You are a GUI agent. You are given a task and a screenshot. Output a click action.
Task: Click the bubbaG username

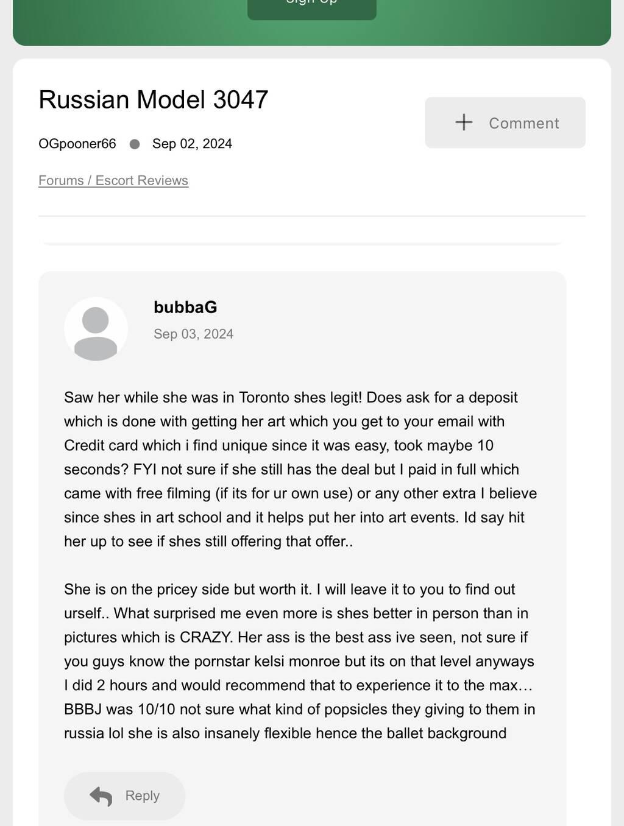[x=185, y=307]
